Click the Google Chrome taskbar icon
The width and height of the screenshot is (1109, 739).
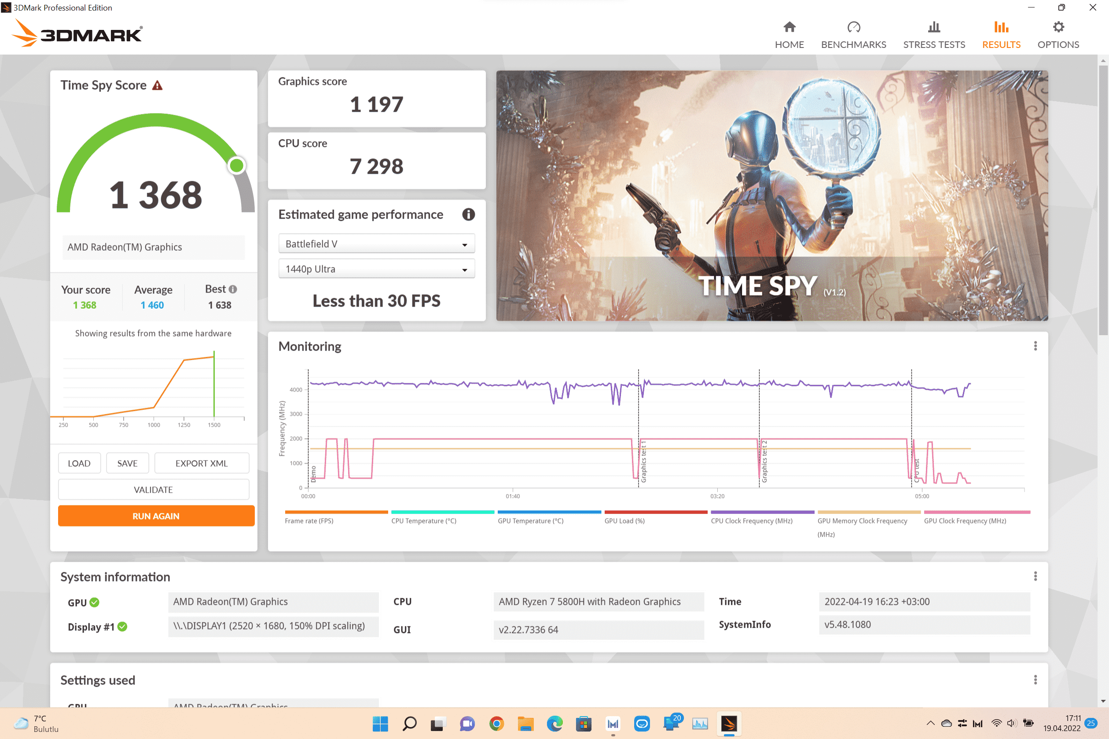496,724
